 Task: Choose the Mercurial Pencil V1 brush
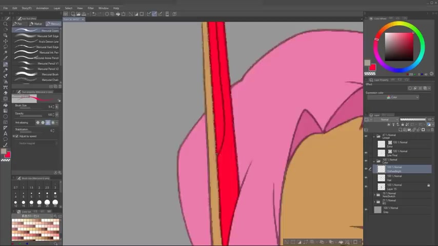click(36, 64)
